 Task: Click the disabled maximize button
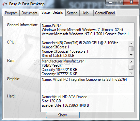tap(119, 2)
